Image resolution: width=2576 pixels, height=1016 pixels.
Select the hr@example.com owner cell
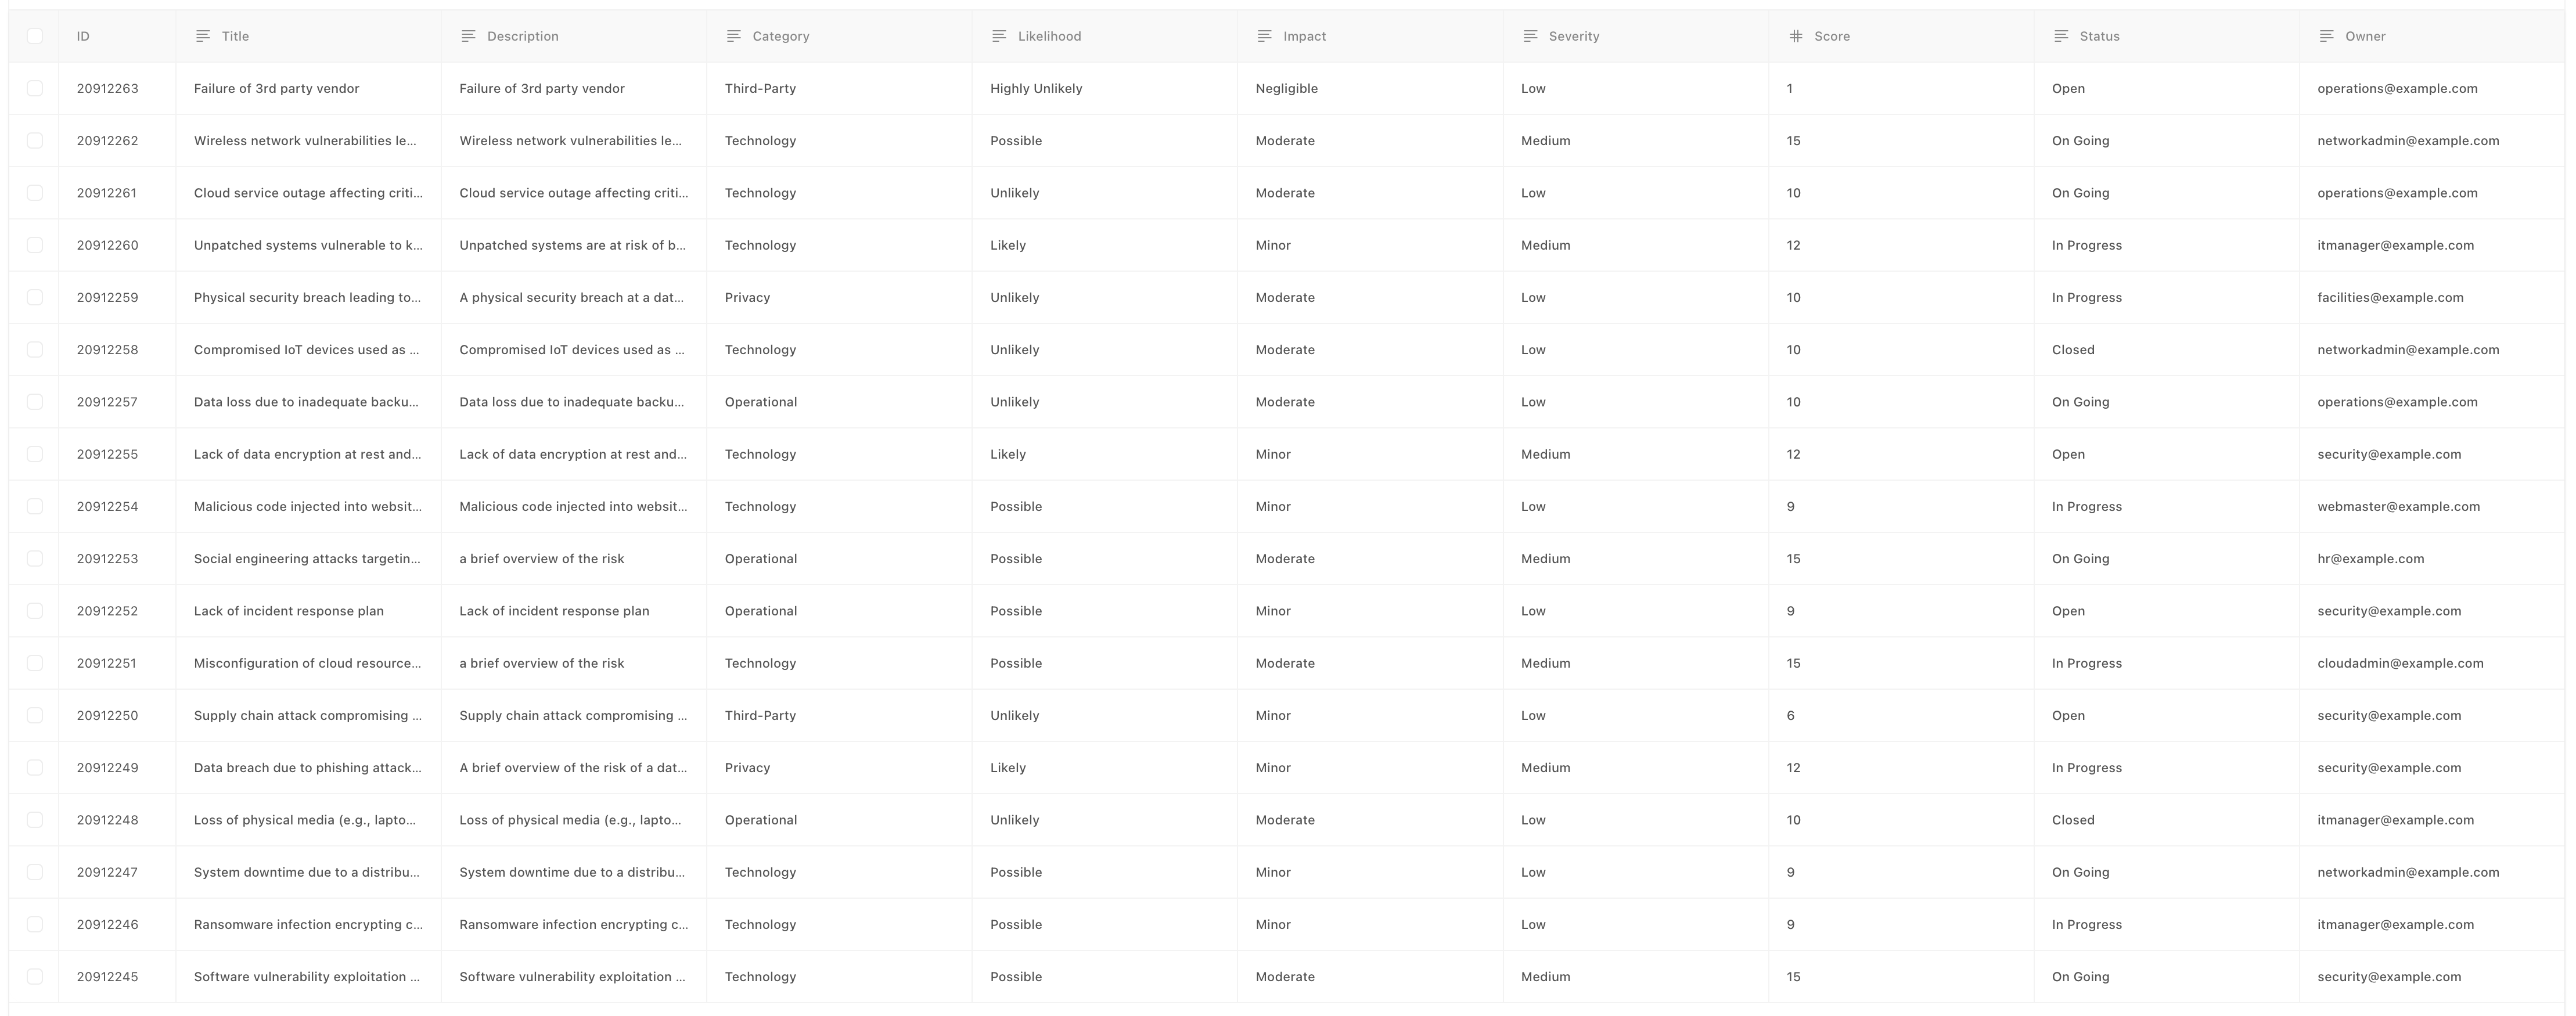click(2370, 559)
